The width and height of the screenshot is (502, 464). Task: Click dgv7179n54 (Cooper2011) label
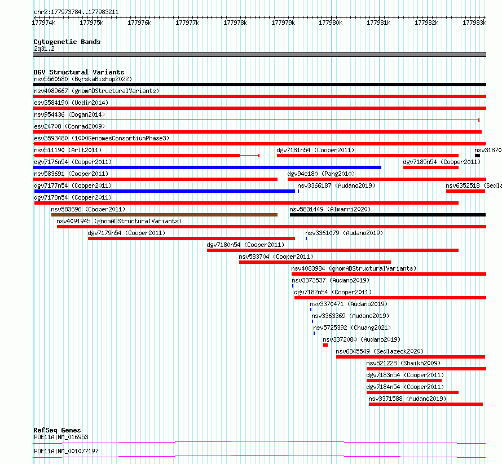[126, 233]
